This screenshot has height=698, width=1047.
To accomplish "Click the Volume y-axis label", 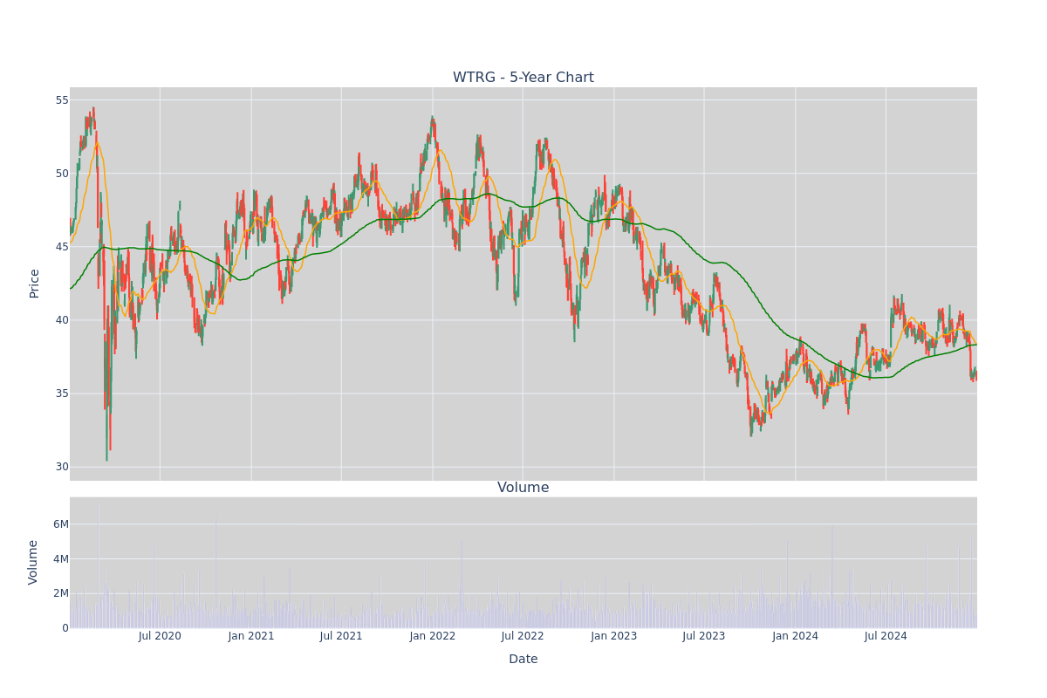I will pyautogui.click(x=35, y=562).
